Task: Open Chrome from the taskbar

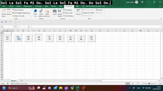Action: click(x=72, y=88)
